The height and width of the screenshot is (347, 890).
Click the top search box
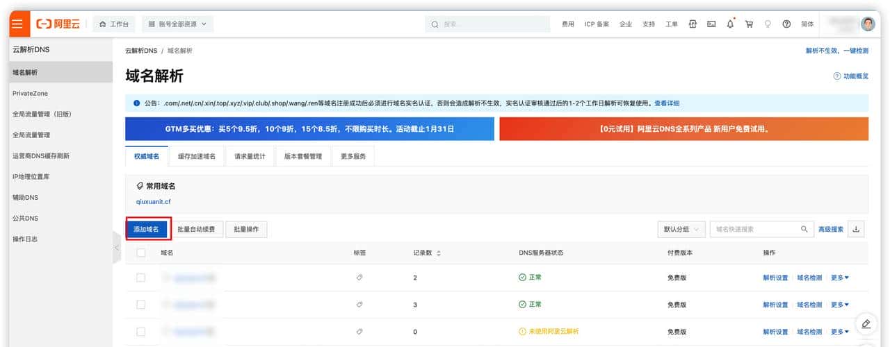[489, 24]
